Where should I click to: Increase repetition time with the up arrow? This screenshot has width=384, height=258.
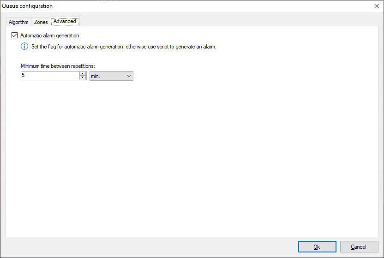(x=83, y=74)
